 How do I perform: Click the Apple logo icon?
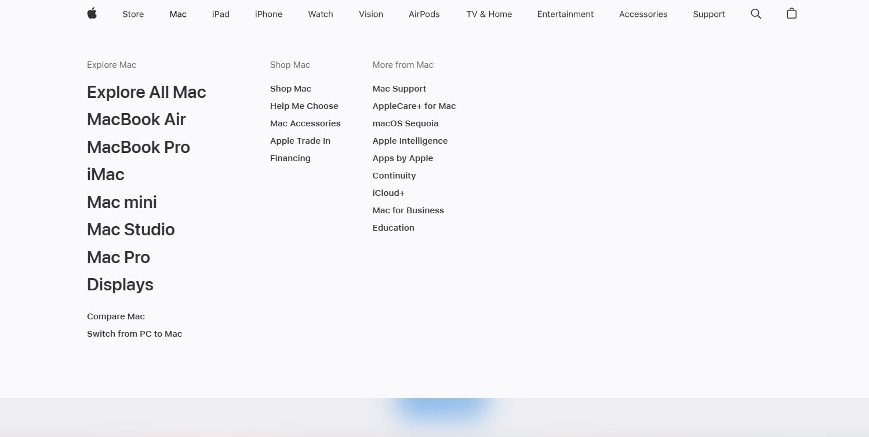click(92, 14)
